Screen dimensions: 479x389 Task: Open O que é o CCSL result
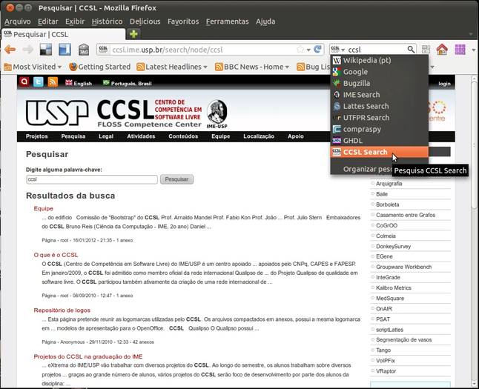click(x=56, y=255)
